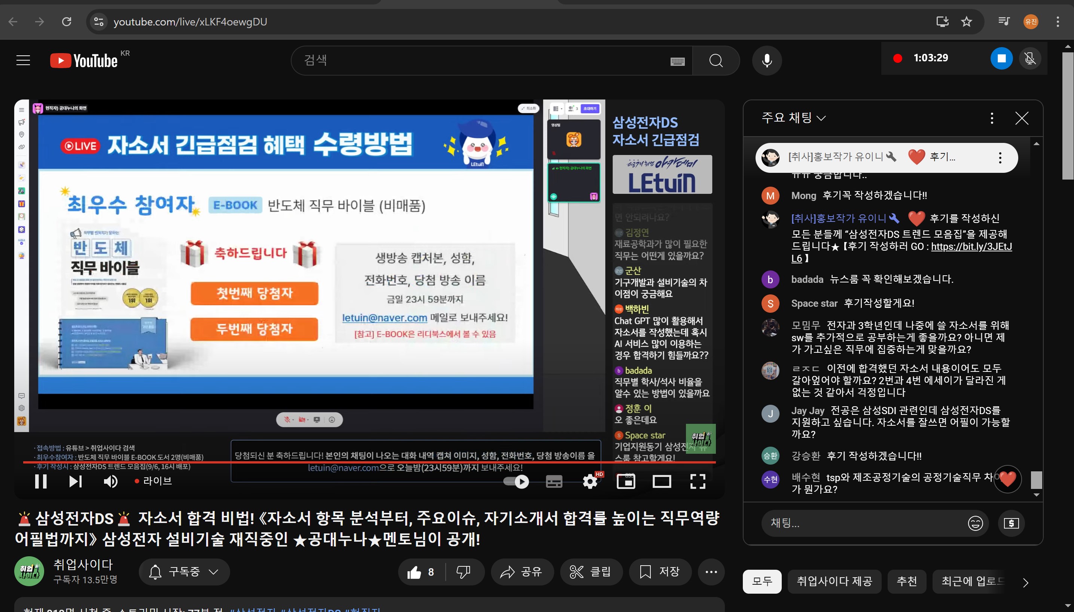Unmute the recording microphone toggle
1074x612 pixels.
pyautogui.click(x=1030, y=58)
